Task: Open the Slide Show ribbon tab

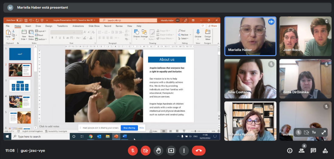Action: coord(94,26)
